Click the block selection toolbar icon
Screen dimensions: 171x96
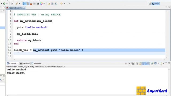pyautogui.click(x=52, y=4)
